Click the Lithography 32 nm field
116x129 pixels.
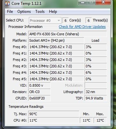96,92
